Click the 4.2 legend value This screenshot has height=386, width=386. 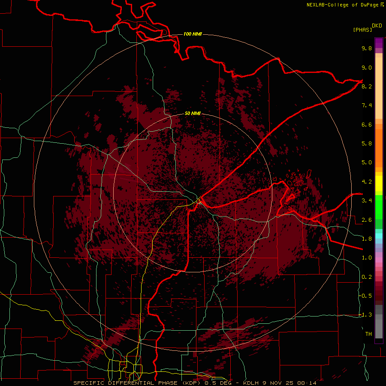tap(367, 182)
